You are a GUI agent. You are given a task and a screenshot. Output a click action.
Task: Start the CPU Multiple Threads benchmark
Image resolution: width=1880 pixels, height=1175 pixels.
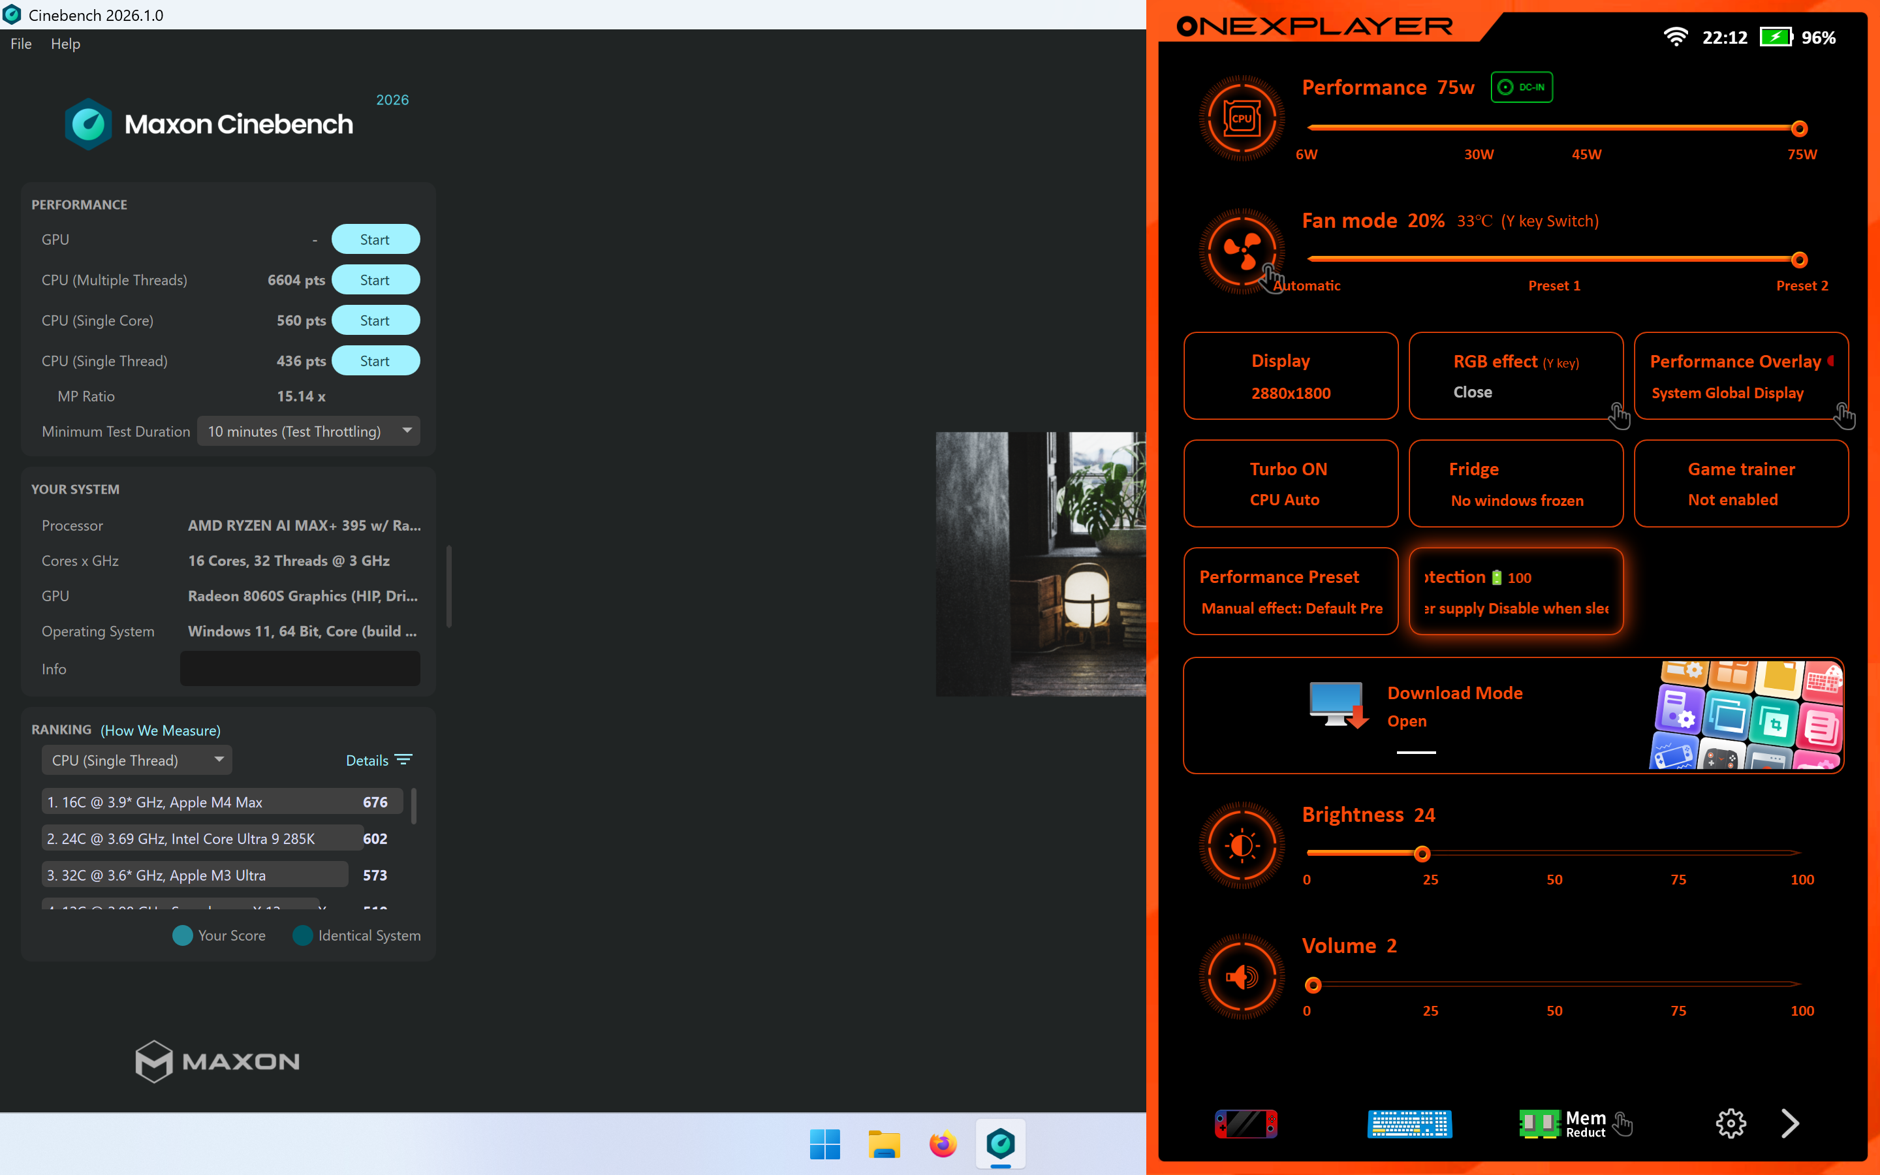(x=375, y=279)
